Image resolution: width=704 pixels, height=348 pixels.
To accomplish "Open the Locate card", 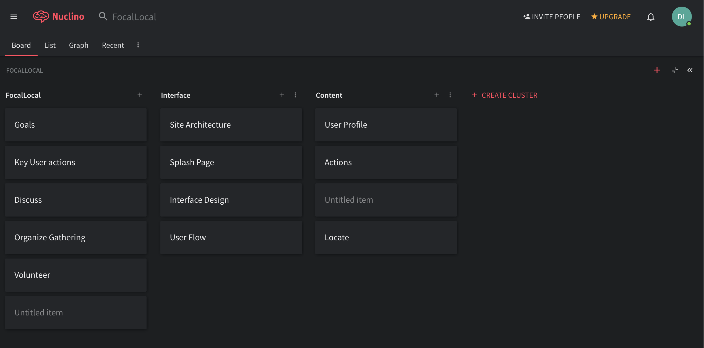I will coord(386,238).
